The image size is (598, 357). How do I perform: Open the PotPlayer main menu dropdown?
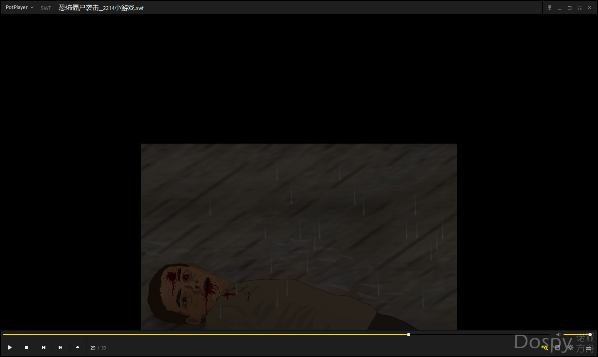tap(20, 7)
